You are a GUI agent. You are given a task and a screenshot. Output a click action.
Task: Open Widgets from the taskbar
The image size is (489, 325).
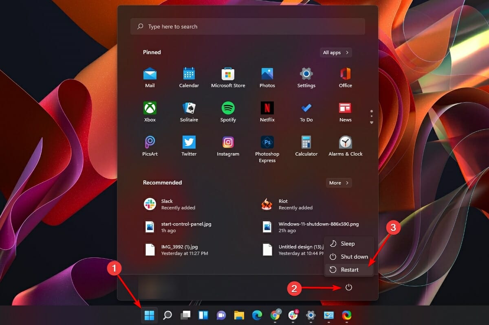click(x=203, y=315)
